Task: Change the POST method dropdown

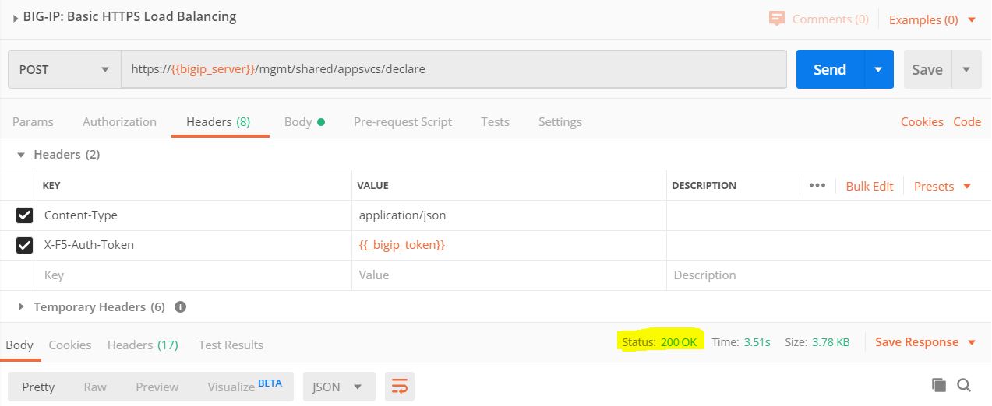Action: point(65,69)
